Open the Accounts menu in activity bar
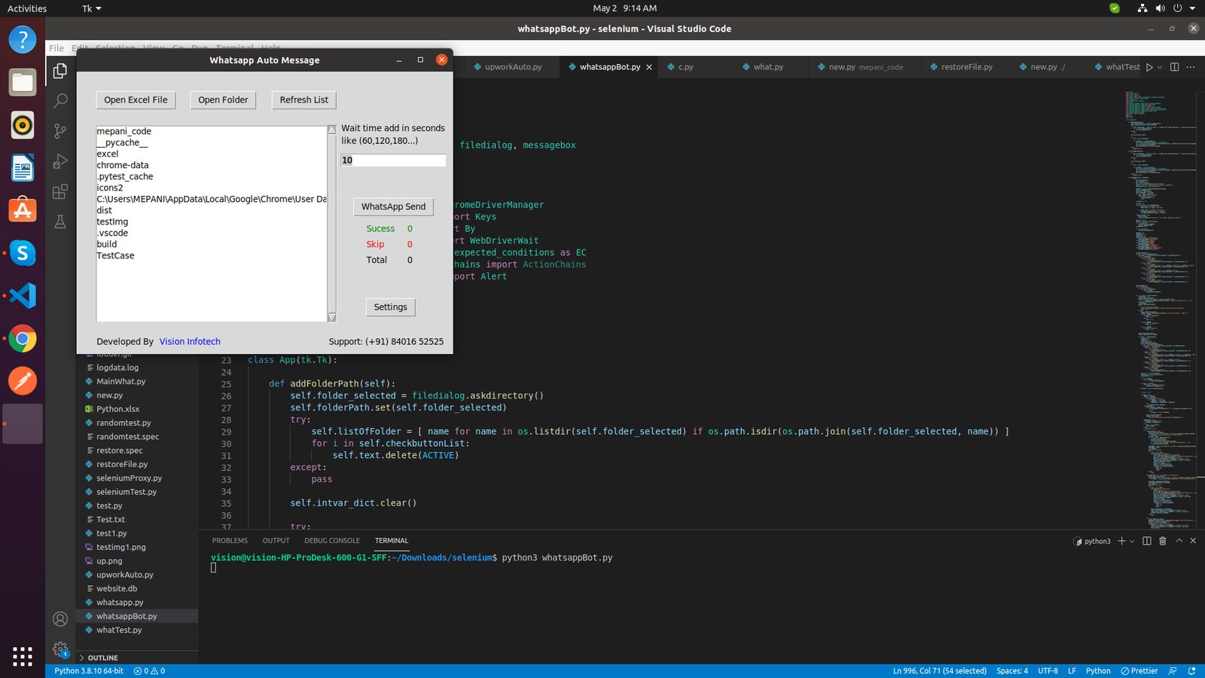This screenshot has width=1205, height=678. (60, 619)
